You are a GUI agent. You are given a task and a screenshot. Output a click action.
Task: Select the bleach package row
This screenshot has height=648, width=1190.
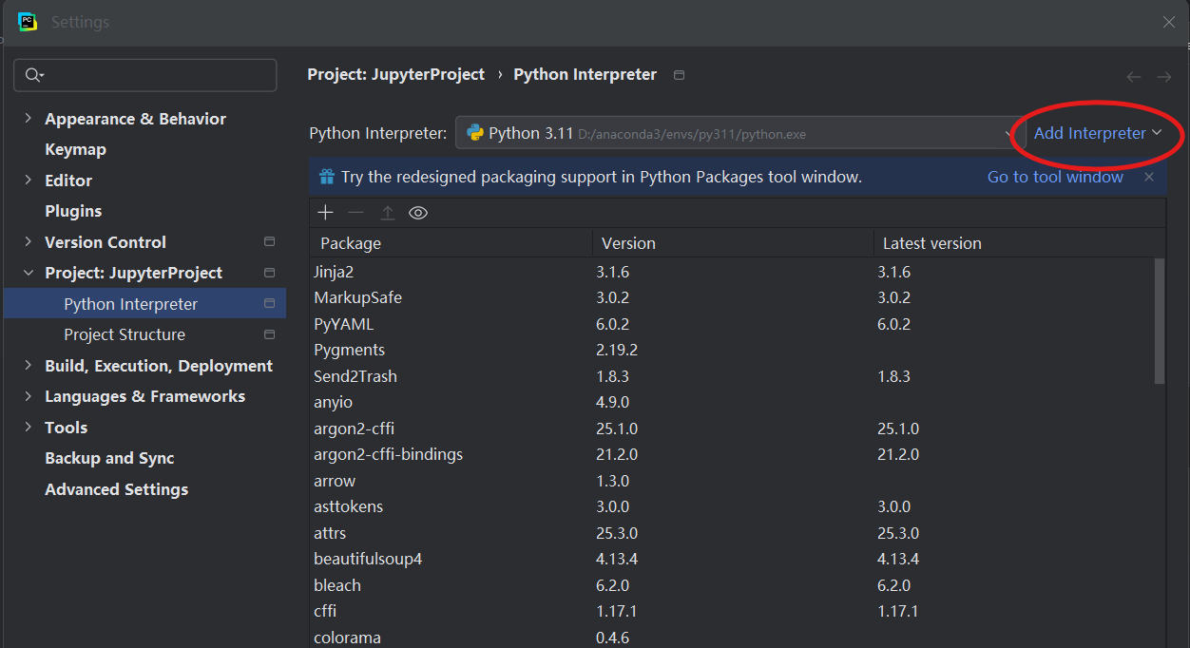pyautogui.click(x=731, y=585)
